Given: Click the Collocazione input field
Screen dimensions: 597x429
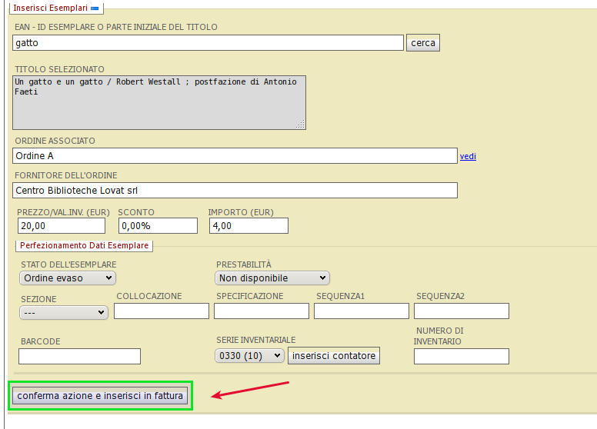Looking at the screenshot, I should [x=162, y=311].
